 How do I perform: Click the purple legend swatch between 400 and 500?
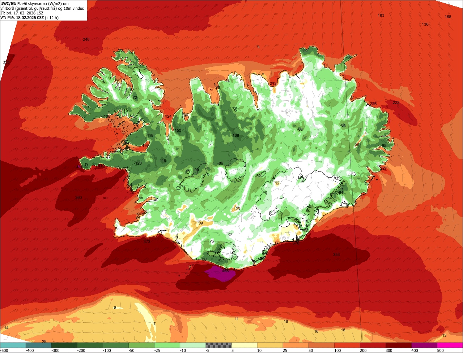pyautogui.click(x=424, y=345)
